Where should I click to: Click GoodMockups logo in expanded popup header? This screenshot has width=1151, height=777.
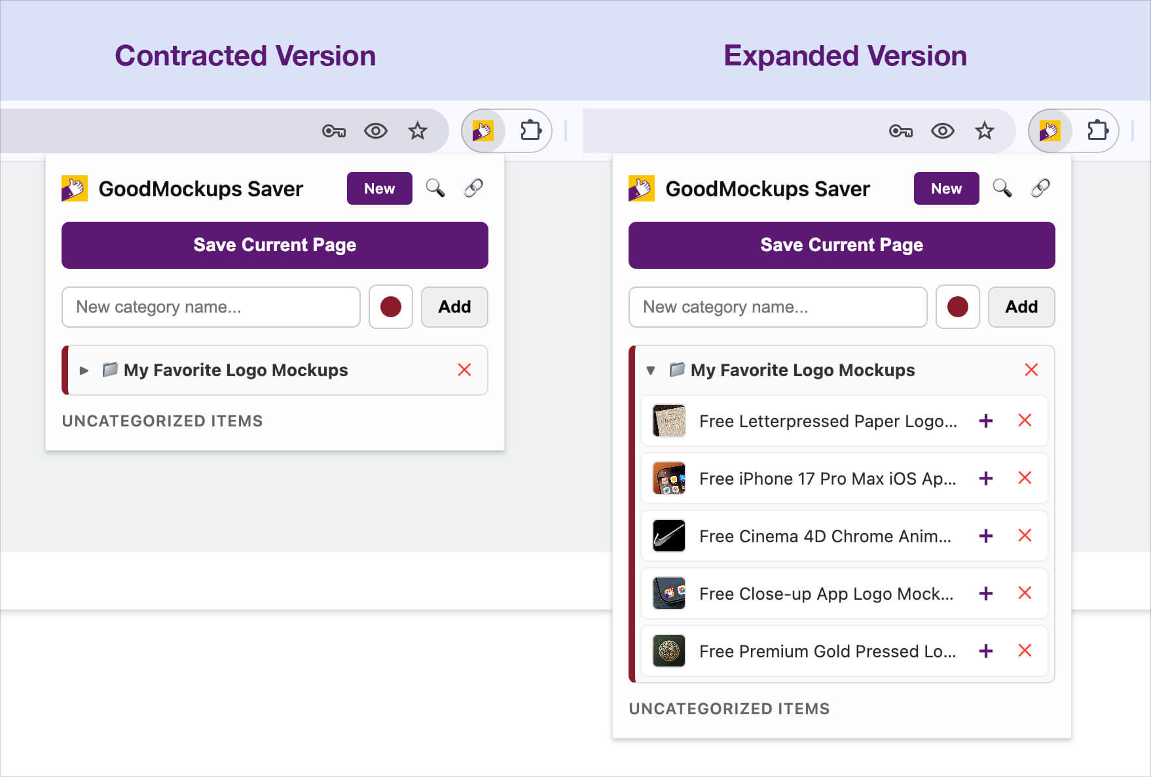click(x=642, y=188)
